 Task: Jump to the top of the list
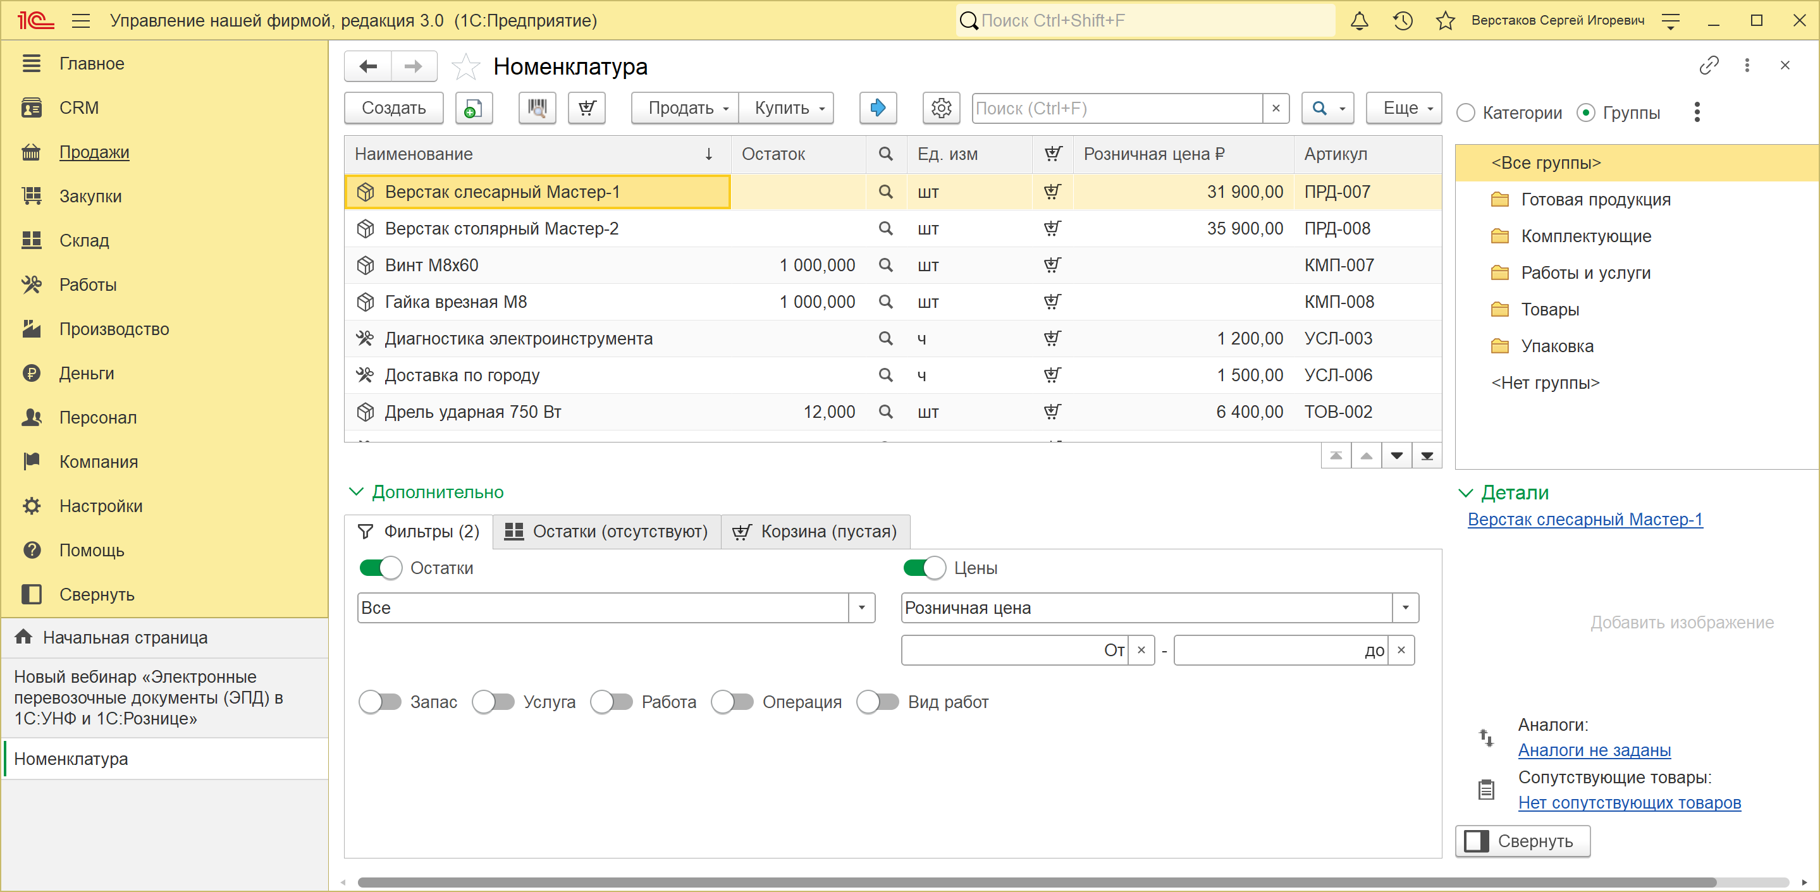tap(1336, 456)
